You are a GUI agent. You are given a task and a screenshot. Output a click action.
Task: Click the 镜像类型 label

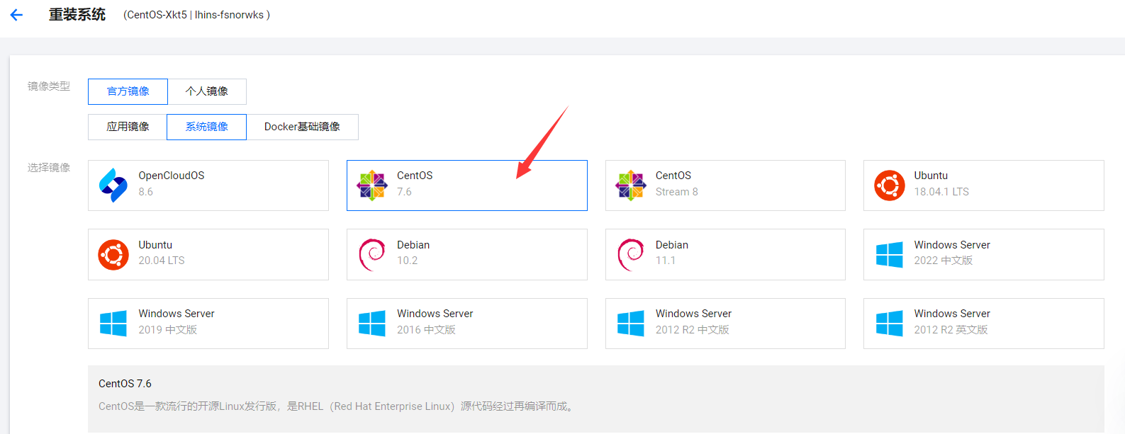49,86
